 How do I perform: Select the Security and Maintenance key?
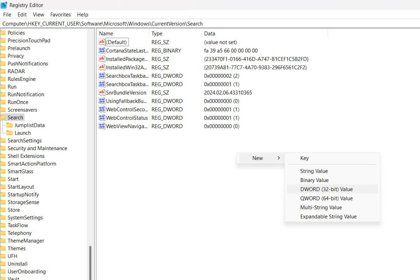pos(37,148)
